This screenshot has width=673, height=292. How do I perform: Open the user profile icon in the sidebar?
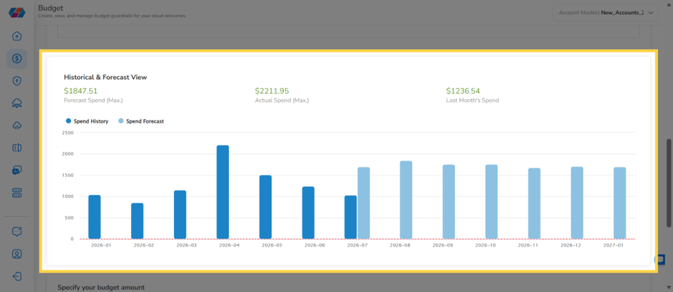(x=17, y=254)
